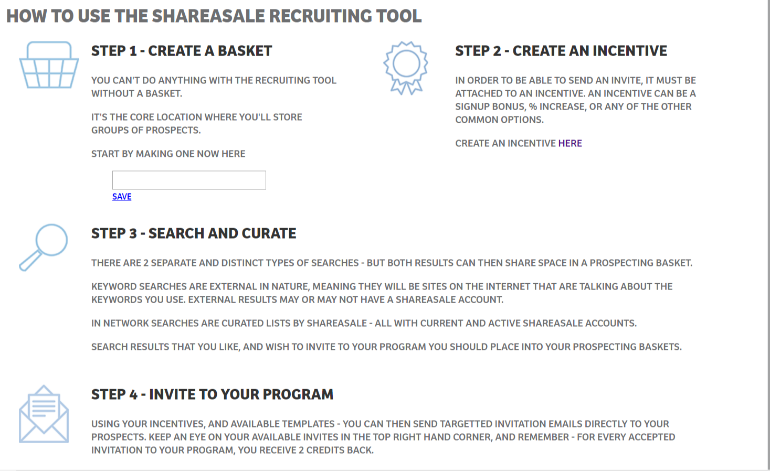This screenshot has height=471, width=770.
Task: Focus the basket name input field
Action: tap(189, 180)
